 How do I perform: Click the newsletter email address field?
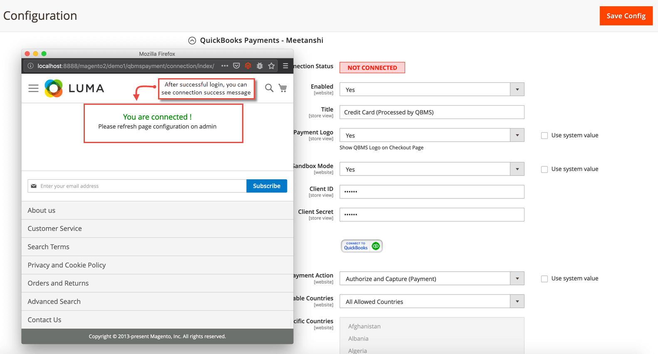click(x=137, y=186)
